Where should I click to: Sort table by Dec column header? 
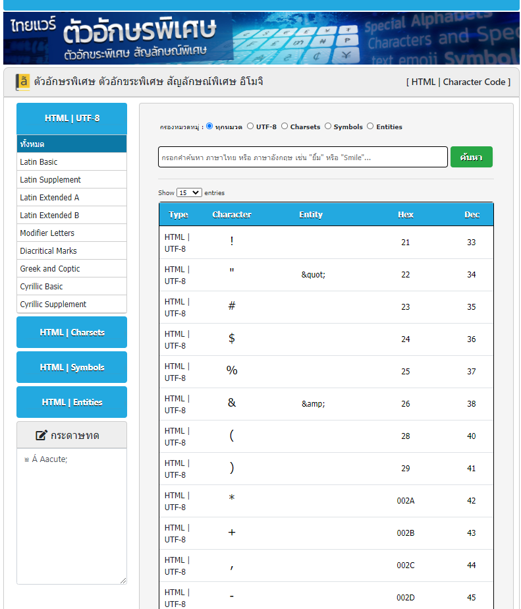coord(472,214)
